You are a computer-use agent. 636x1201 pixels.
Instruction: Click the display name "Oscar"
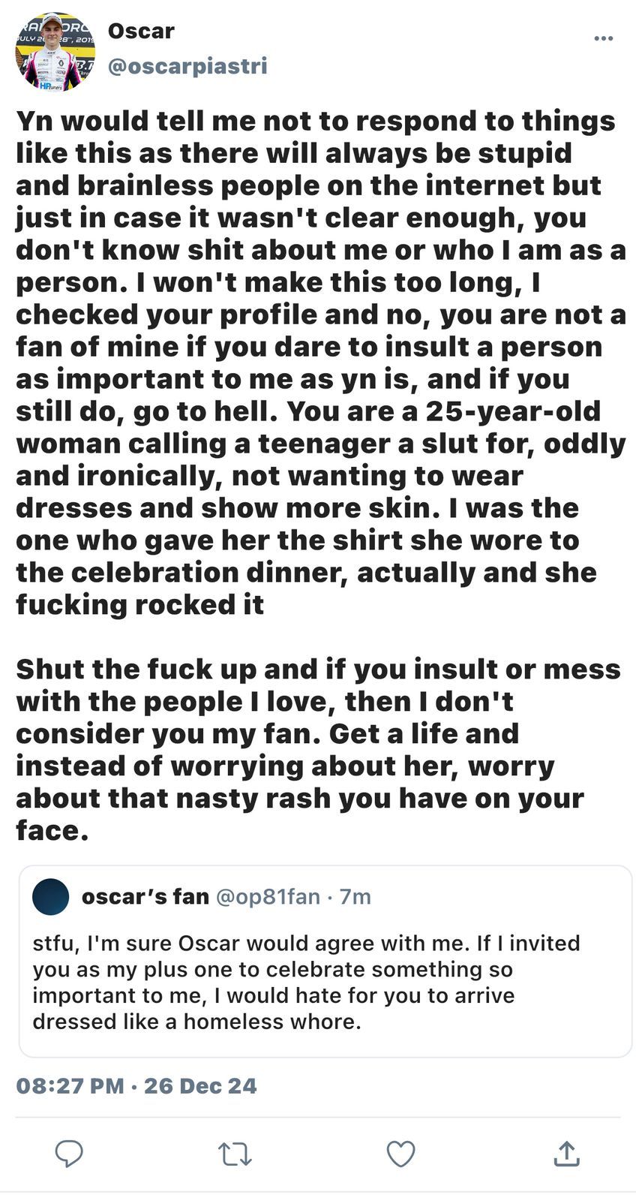click(141, 31)
